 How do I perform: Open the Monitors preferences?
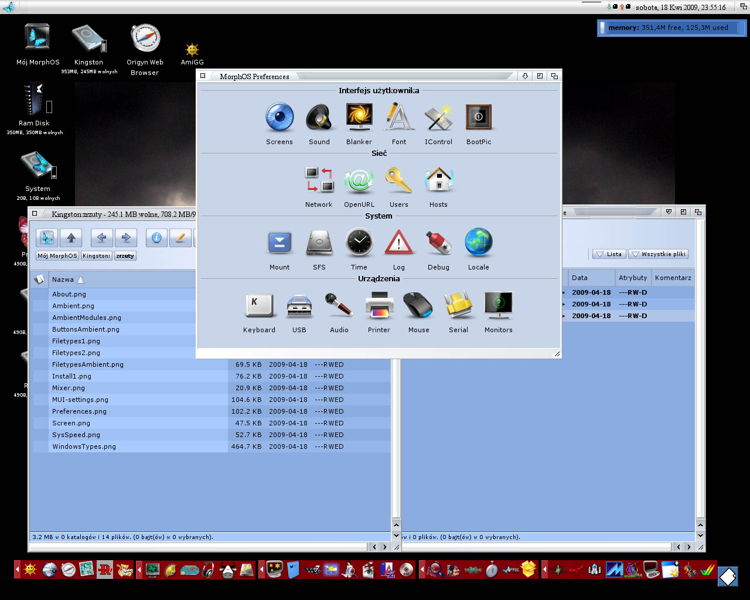click(x=499, y=306)
